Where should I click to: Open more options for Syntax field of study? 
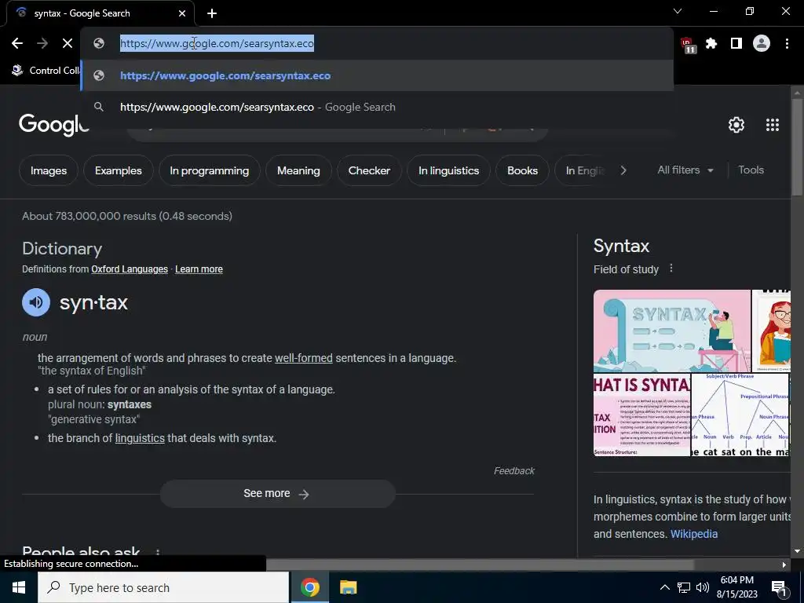click(671, 269)
